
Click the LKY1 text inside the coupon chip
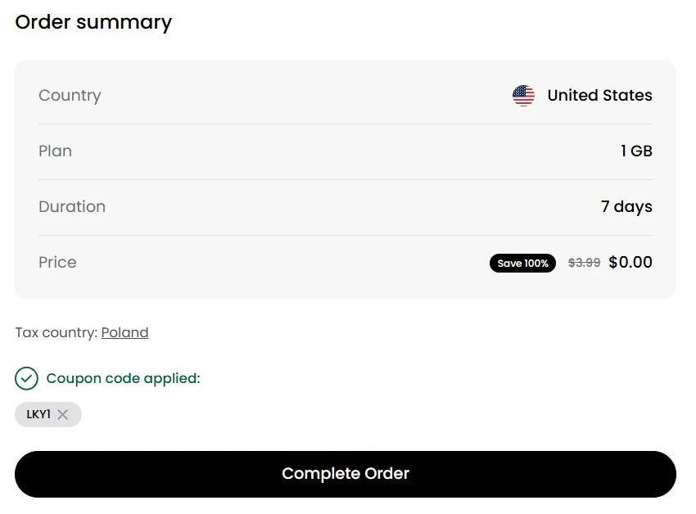(38, 415)
